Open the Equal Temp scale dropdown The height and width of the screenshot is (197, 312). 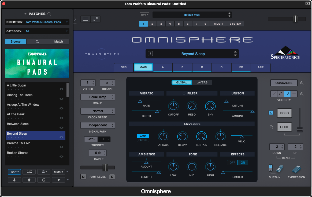coord(98,97)
